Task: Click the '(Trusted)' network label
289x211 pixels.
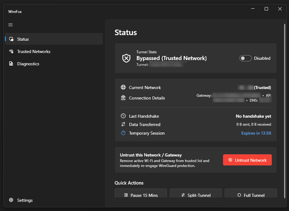Action: (263, 87)
